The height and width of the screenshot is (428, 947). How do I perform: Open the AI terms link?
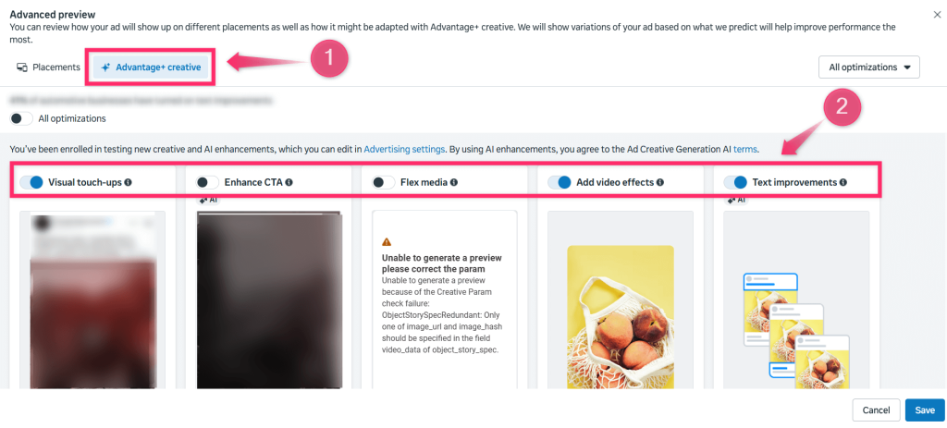pyautogui.click(x=744, y=149)
